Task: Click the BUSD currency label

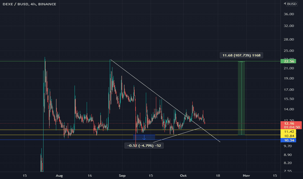Action: [x=292, y=4]
